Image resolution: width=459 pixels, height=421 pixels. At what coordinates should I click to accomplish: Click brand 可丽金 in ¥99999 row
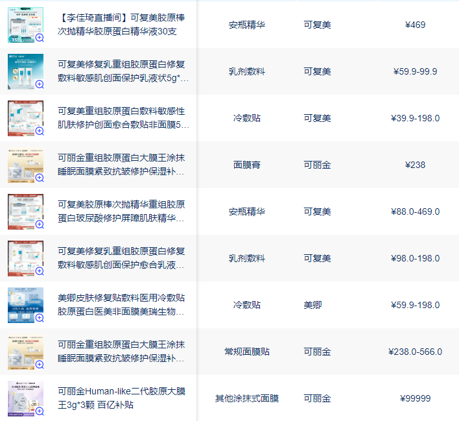pos(317,398)
